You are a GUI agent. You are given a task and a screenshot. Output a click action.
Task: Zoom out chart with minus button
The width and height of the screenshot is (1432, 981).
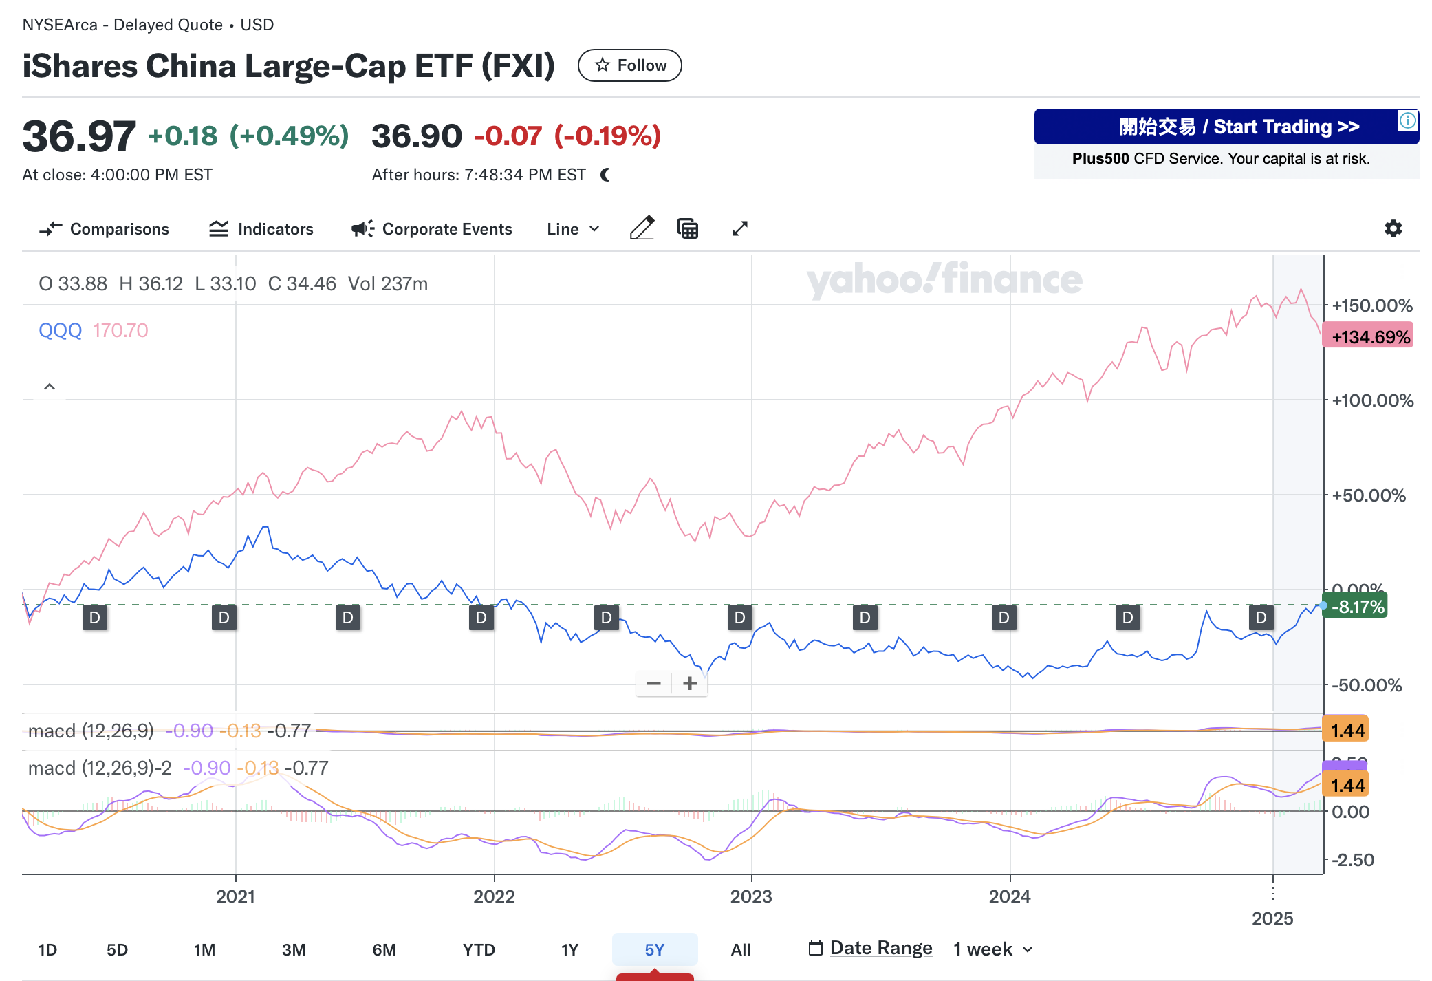(x=654, y=683)
